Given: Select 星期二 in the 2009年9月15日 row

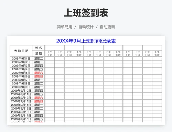Looking at the screenshot, I should click(39, 108).
